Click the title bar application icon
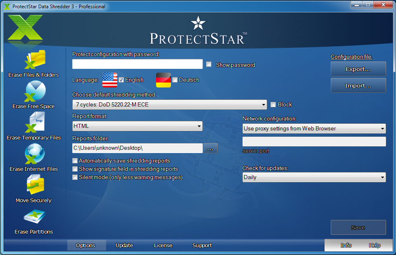The height and width of the screenshot is (255, 396). [7, 7]
